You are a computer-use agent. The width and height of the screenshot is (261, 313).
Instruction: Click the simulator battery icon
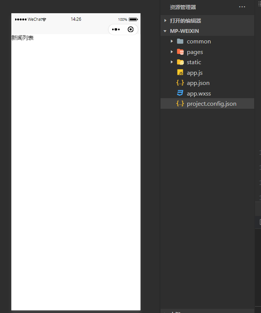tap(133, 19)
